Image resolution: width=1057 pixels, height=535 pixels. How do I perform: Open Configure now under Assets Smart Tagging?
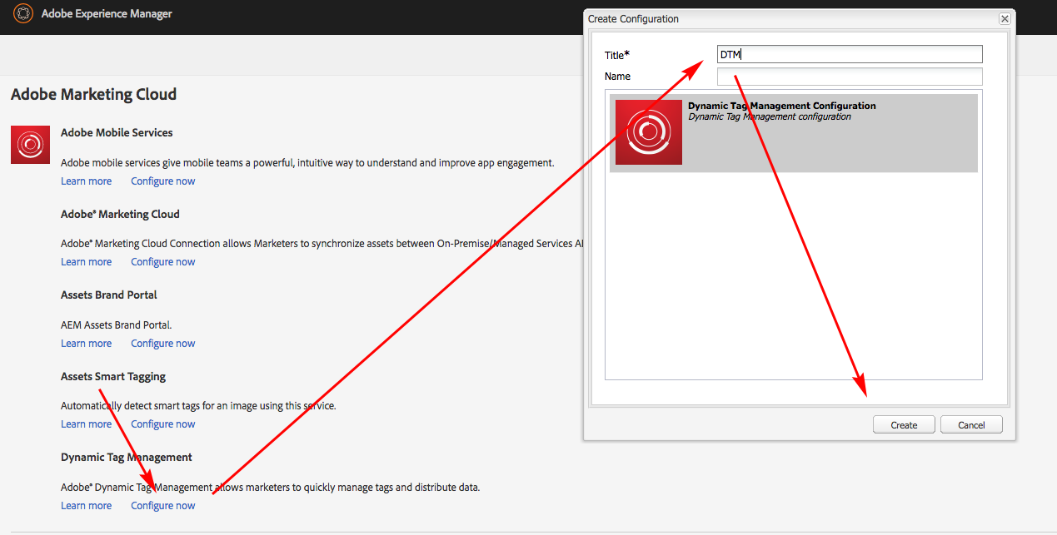pos(163,424)
